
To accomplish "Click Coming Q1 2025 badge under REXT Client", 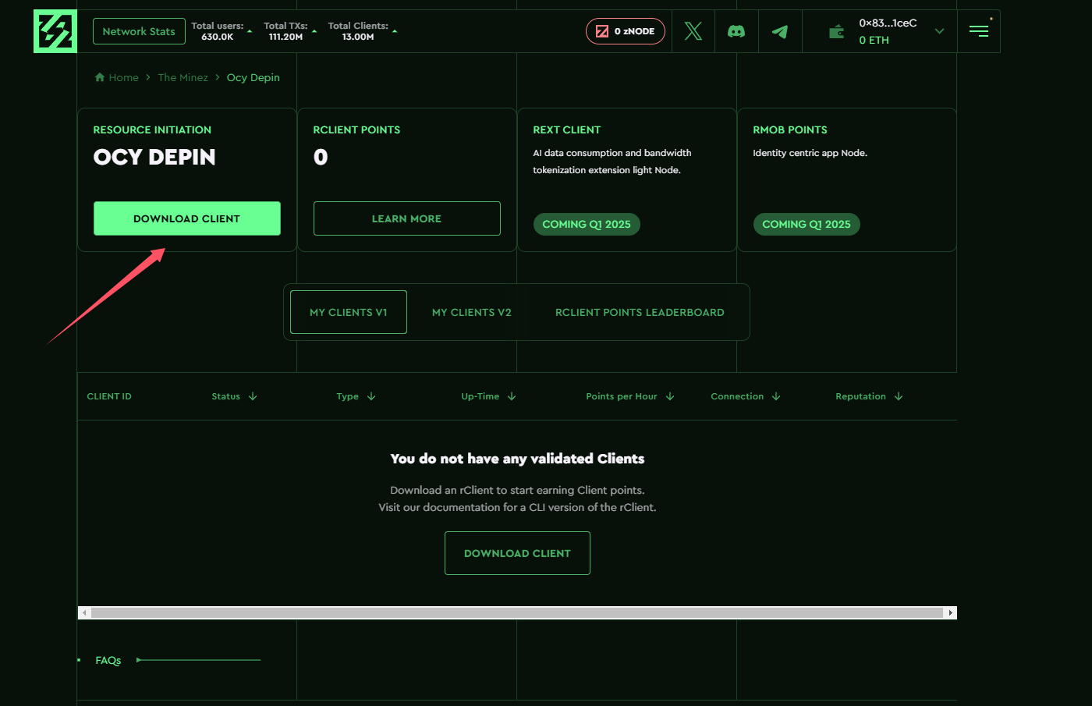I will [587, 224].
